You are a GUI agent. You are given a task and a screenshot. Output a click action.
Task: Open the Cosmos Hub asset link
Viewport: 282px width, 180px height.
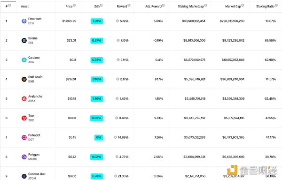tap(37, 174)
